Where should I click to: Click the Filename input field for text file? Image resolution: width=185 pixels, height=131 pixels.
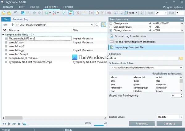[x=144, y=58]
